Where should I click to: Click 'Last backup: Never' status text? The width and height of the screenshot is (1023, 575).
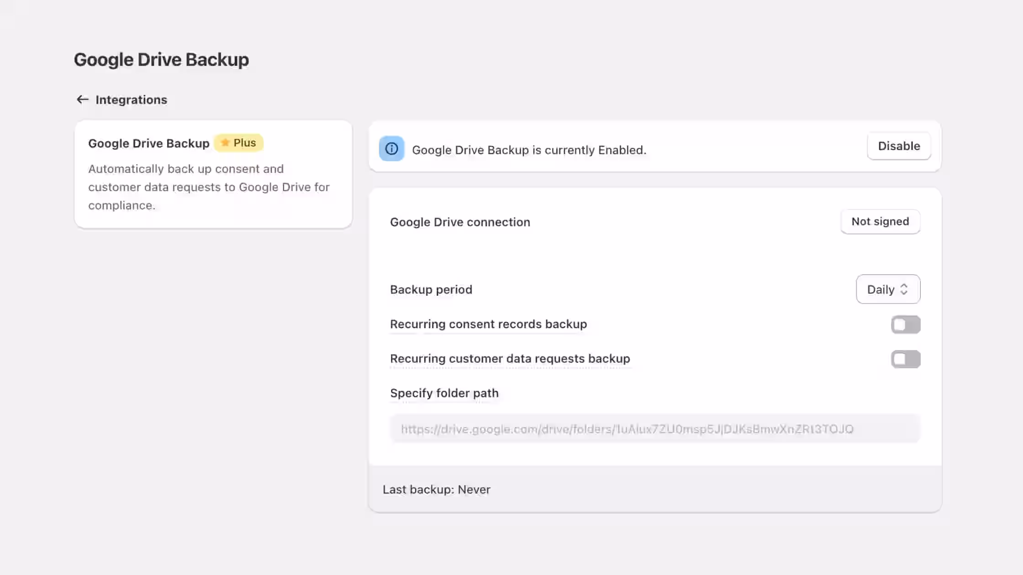tap(436, 489)
